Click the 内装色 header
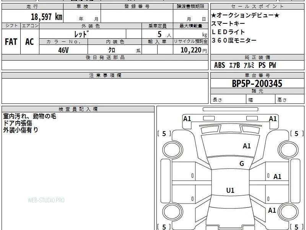The width and height of the screenshot is (306, 230). (x=115, y=42)
